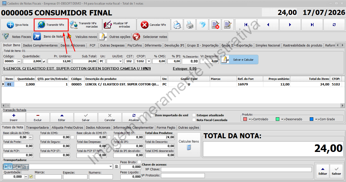Click Transmitir NFe marcadas button
The image size is (346, 182).
click(85, 25)
